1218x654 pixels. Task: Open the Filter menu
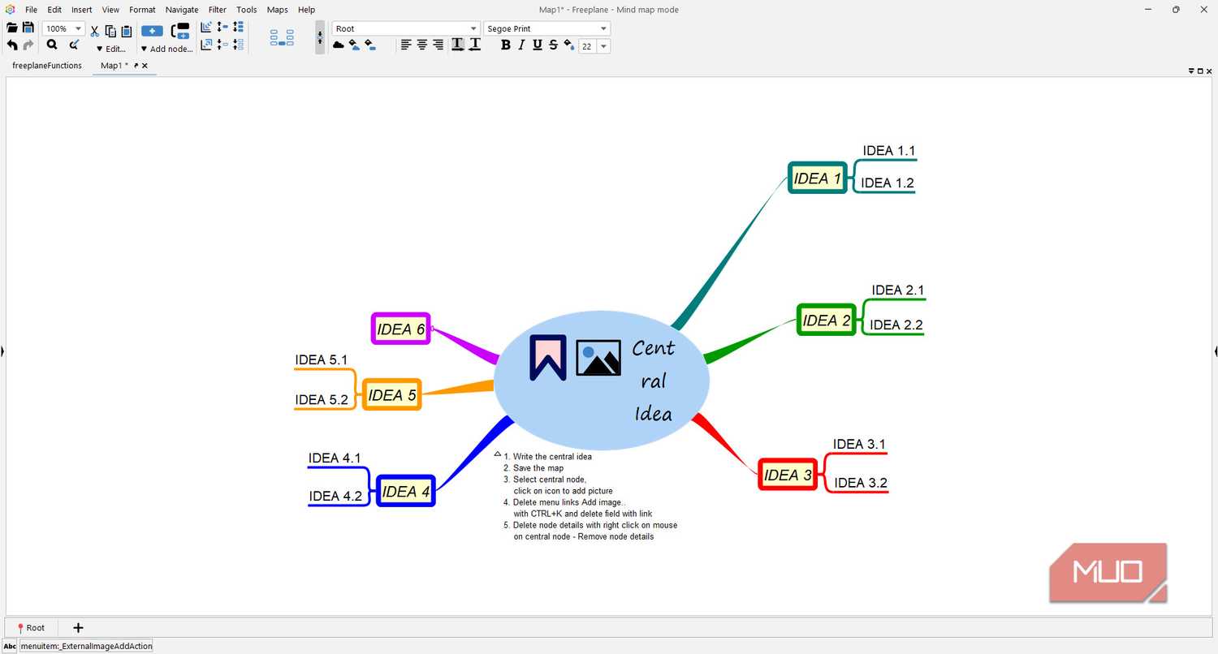(x=218, y=10)
